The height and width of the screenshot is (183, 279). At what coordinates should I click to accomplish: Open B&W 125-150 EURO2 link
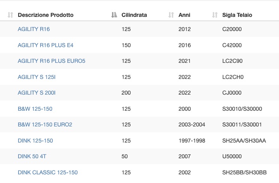click(45, 124)
